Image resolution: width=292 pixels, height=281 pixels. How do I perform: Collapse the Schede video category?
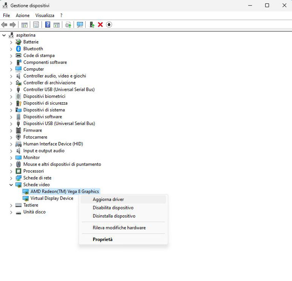point(11,185)
